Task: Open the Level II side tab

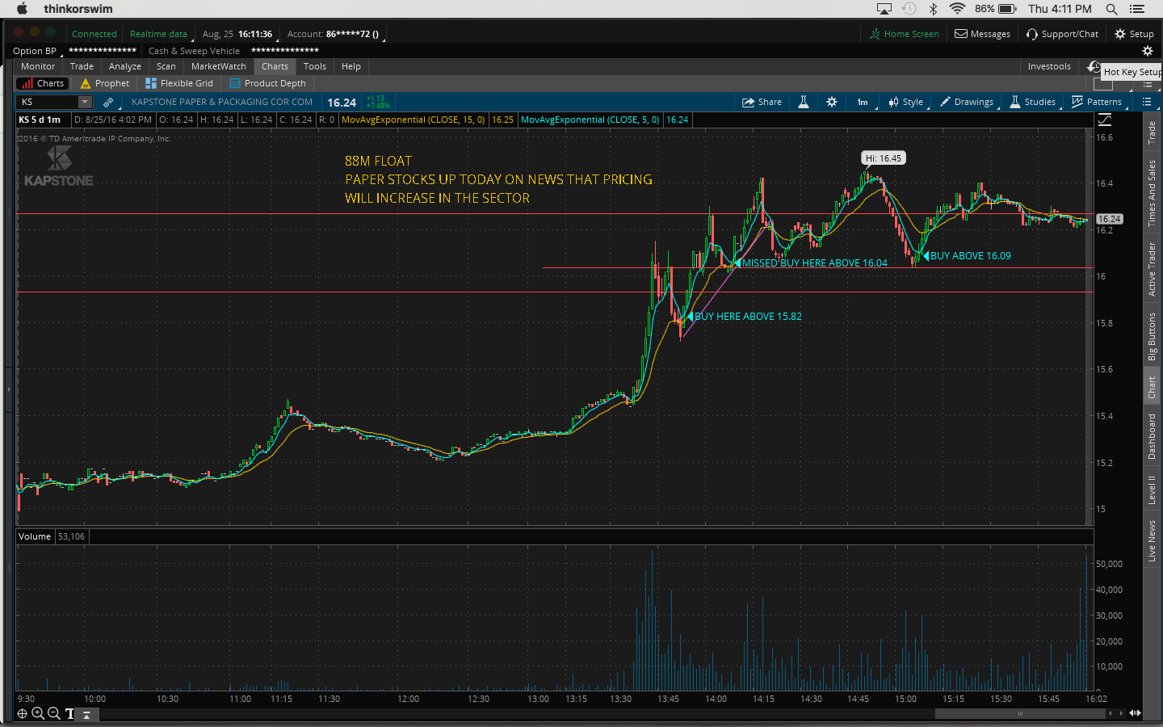Action: (1153, 490)
